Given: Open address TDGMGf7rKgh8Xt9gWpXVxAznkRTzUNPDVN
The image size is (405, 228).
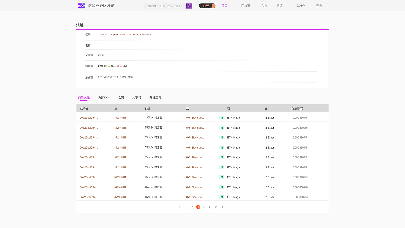Looking at the screenshot, I should pyautogui.click(x=125, y=35).
